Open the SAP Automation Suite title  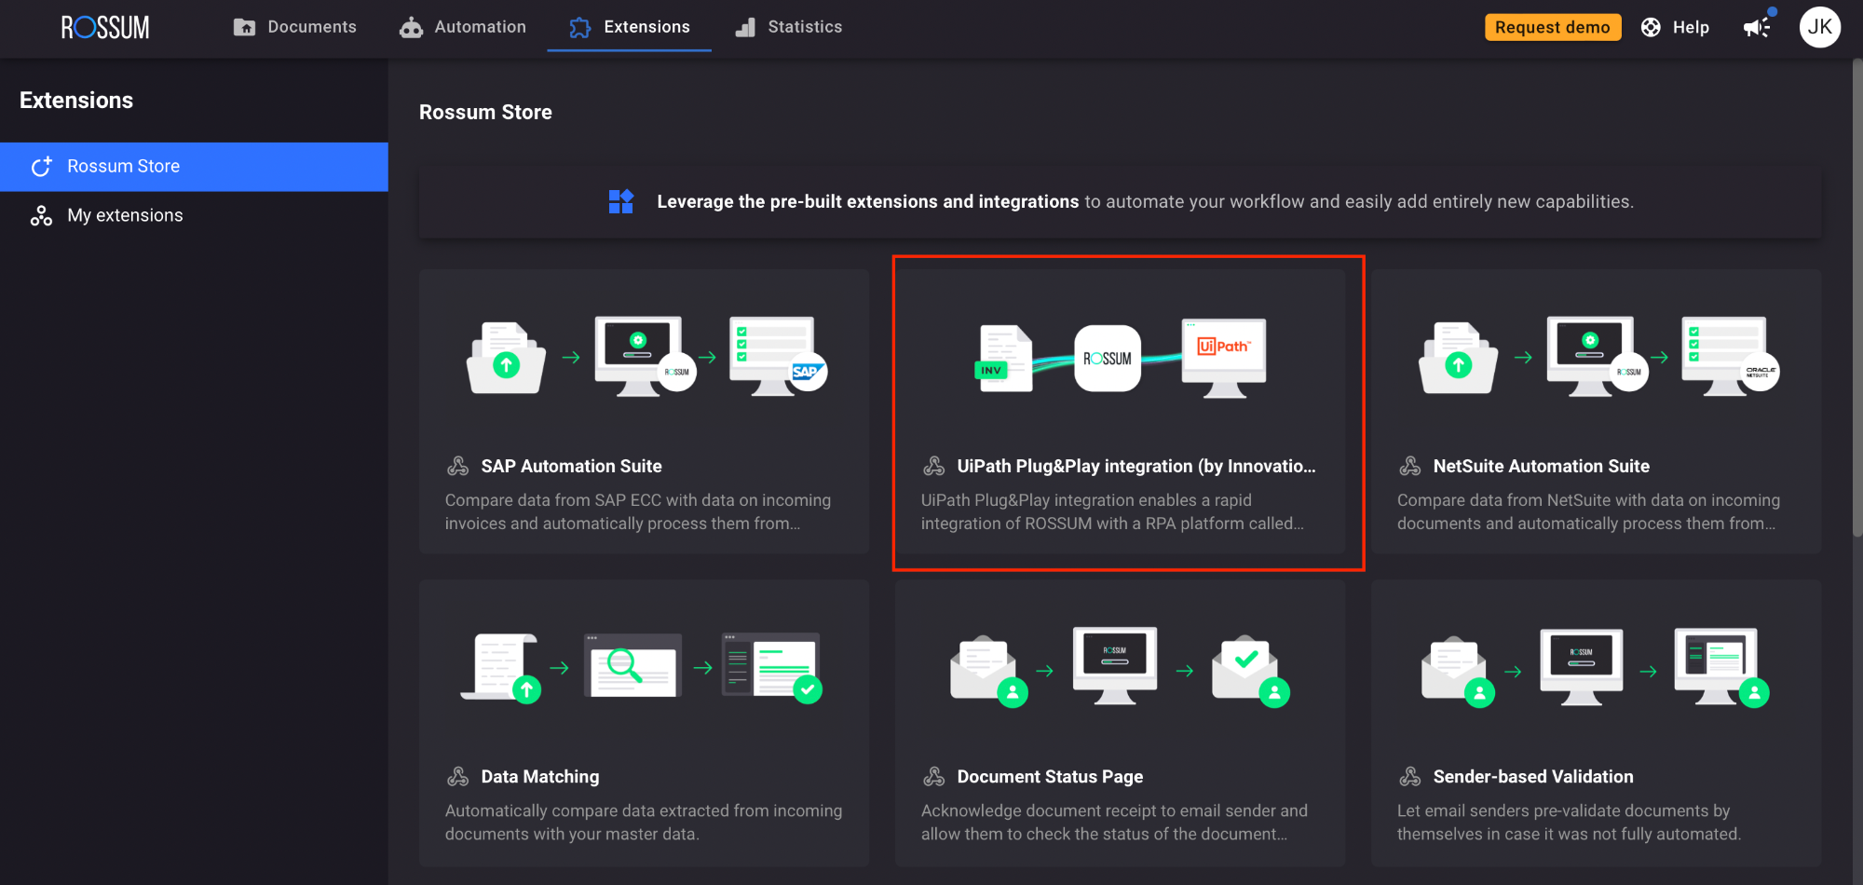coord(571,466)
